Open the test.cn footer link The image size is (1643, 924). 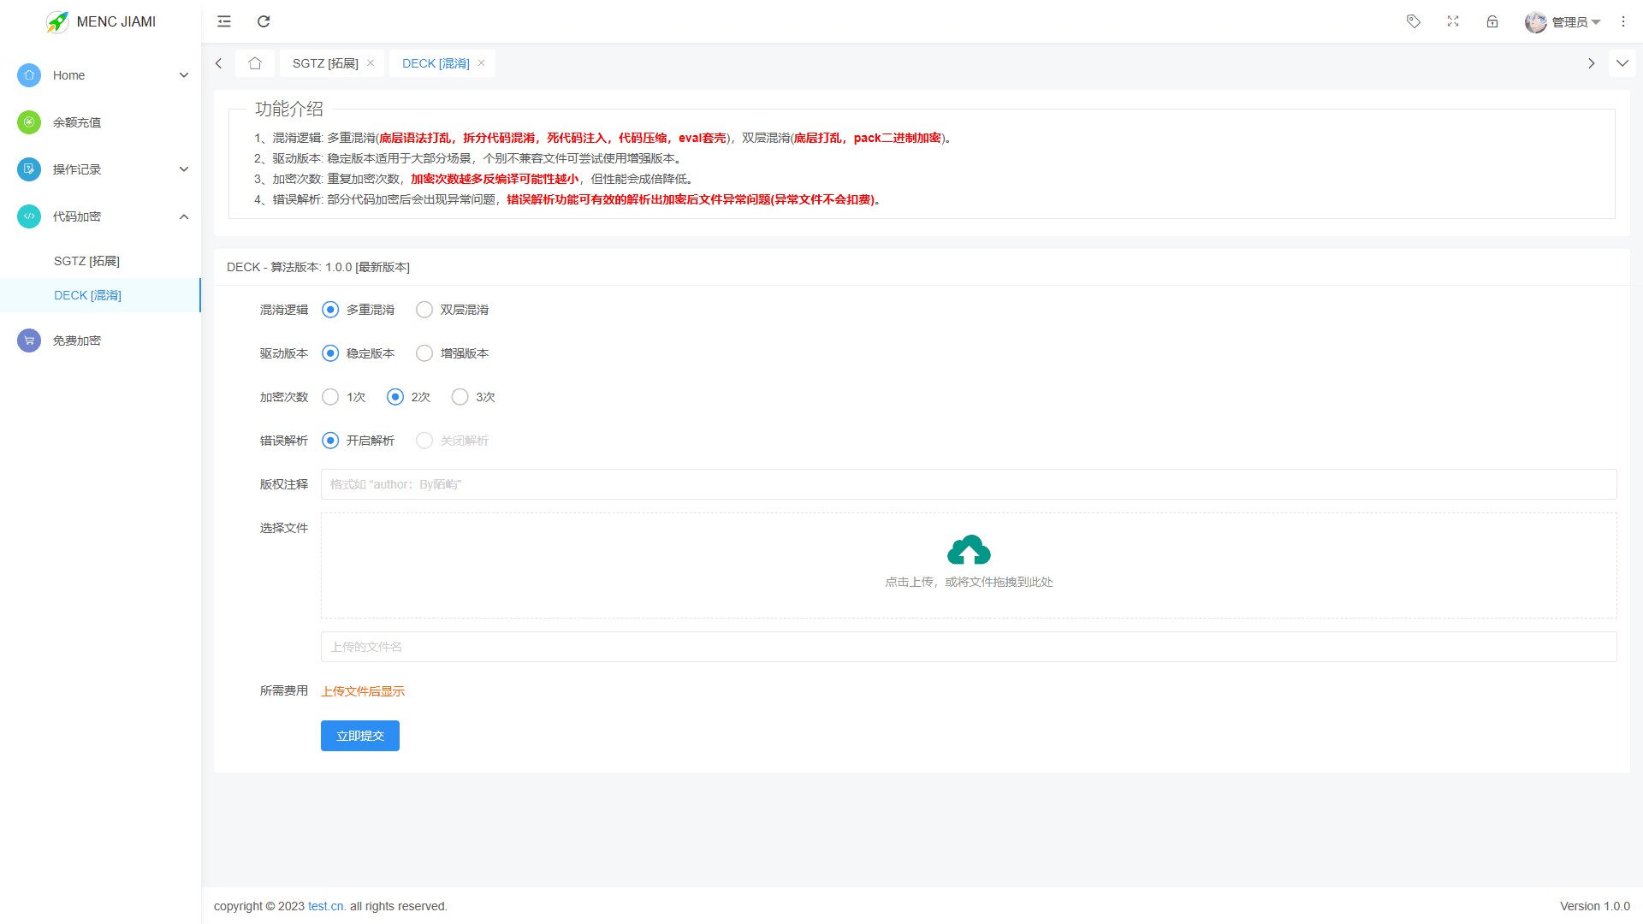coord(326,906)
